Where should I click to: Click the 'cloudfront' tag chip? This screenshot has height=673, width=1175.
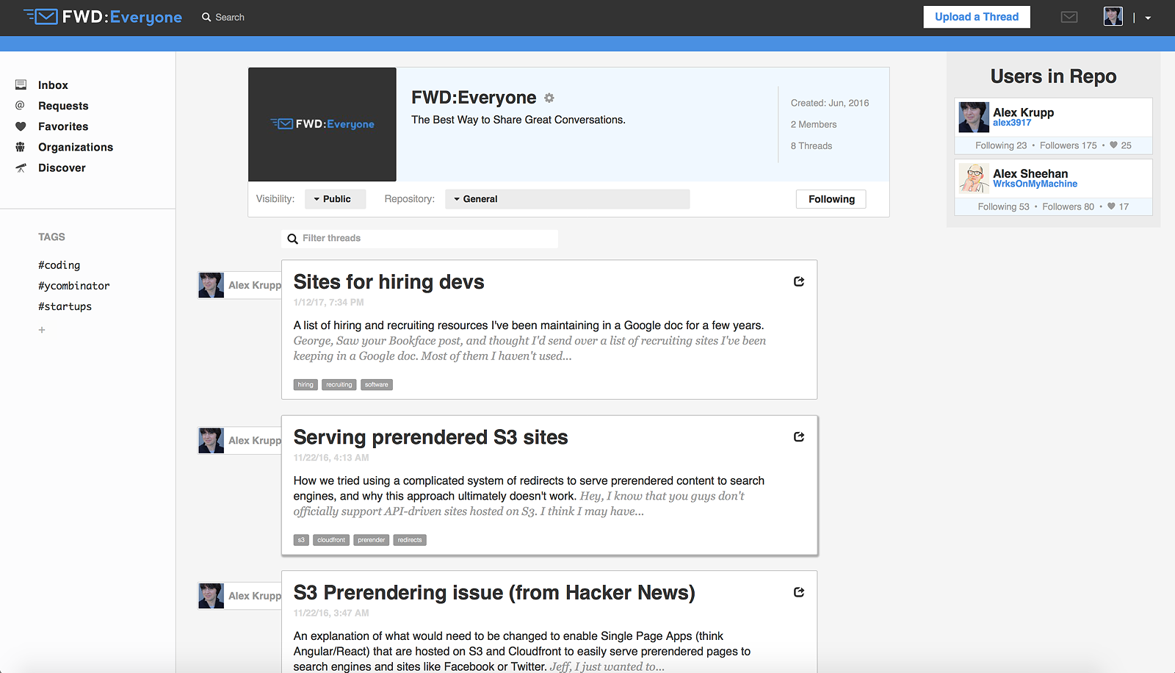pos(331,540)
